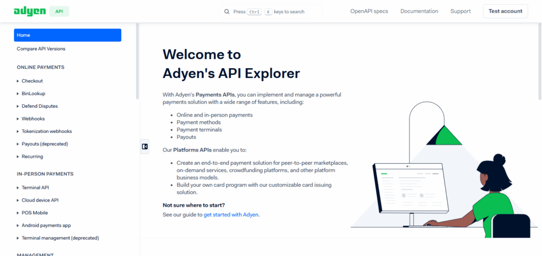
Task: Click the Not sure where to start? text
Action: pos(194,205)
